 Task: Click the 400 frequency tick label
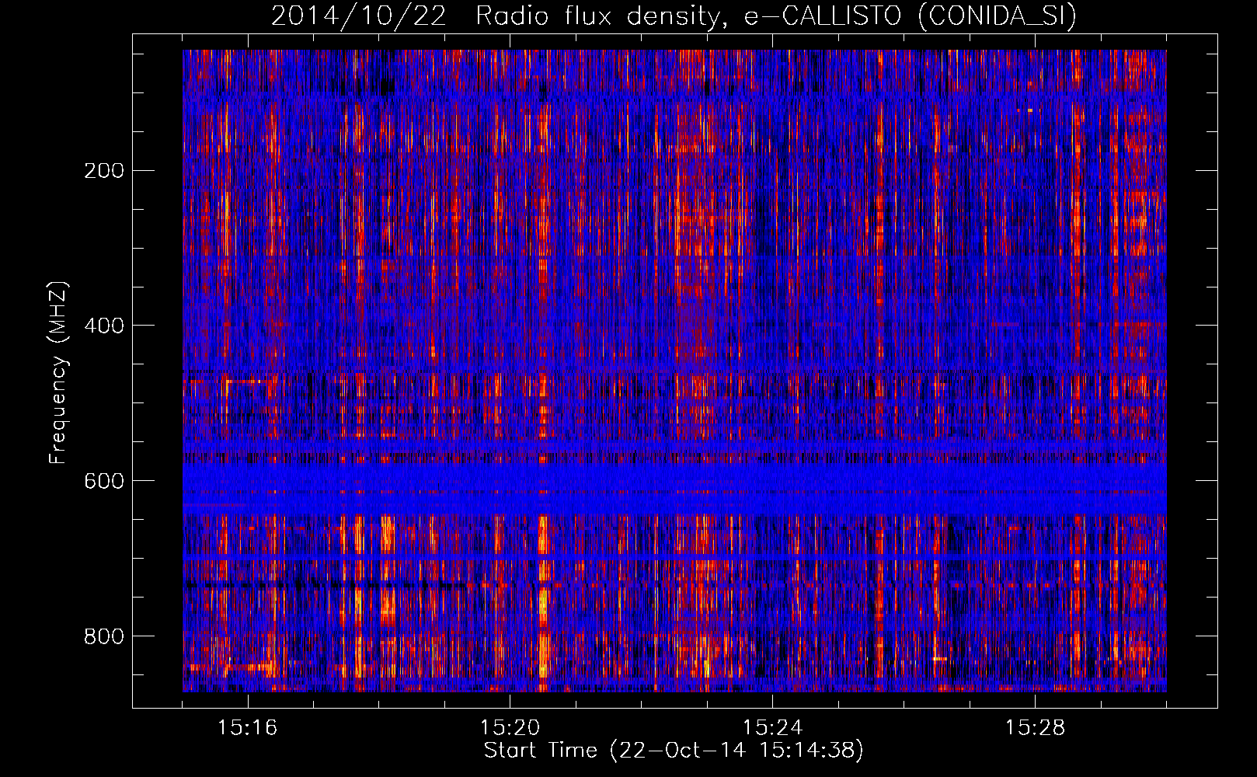point(104,326)
